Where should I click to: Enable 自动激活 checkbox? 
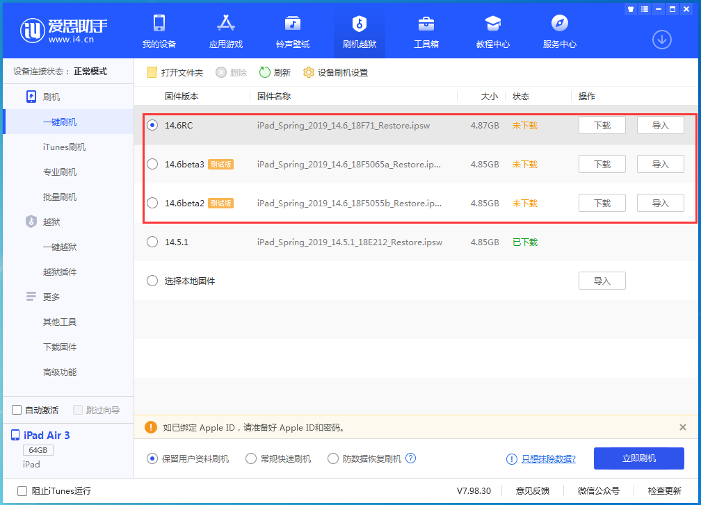pos(17,410)
